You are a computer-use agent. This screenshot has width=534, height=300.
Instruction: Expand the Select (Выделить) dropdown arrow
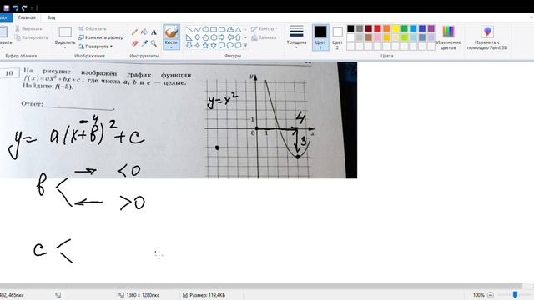coord(65,47)
